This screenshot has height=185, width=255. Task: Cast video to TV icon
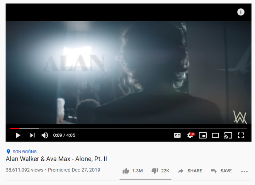228,135
